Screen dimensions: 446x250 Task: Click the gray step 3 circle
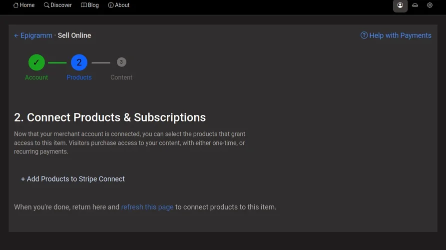(121, 62)
